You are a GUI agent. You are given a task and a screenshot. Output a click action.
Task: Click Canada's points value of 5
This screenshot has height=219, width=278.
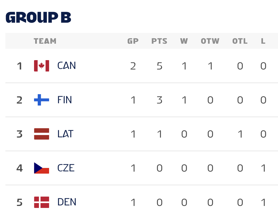(159, 66)
